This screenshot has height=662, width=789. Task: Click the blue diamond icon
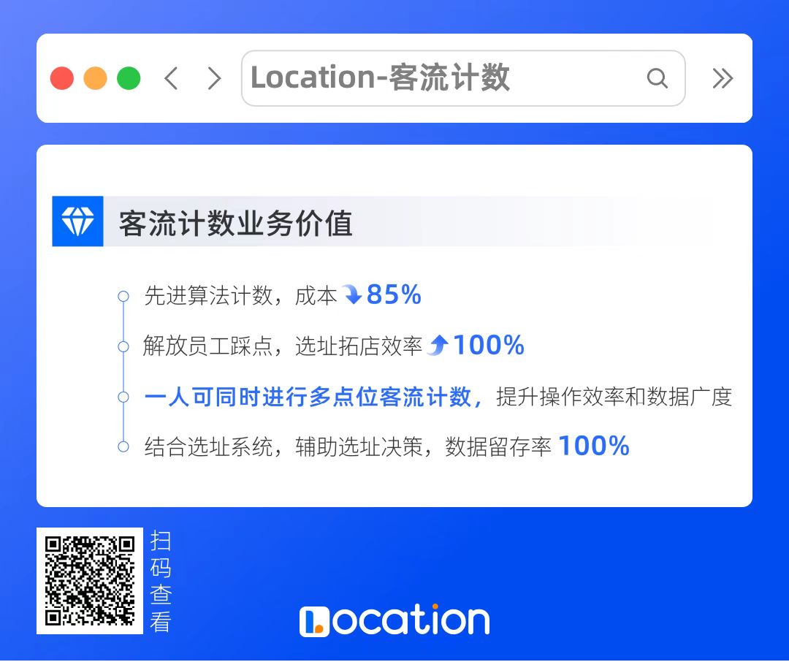(77, 221)
